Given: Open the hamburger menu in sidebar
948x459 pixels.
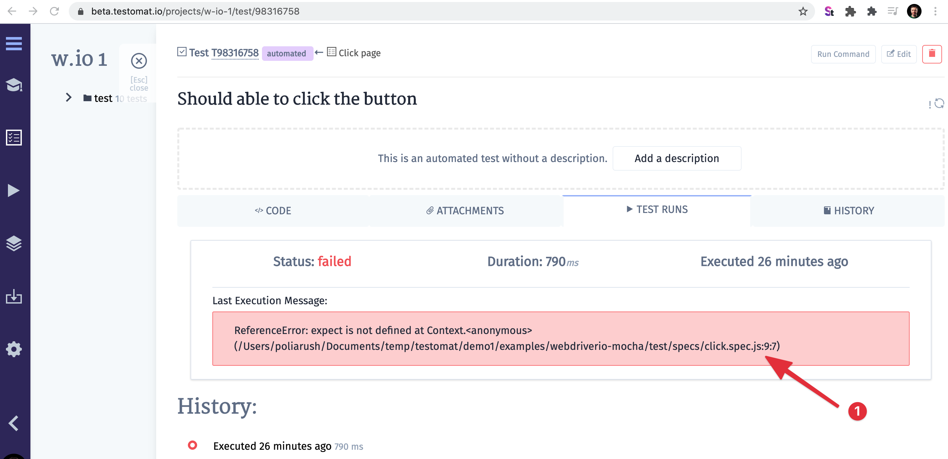Looking at the screenshot, I should click(14, 43).
